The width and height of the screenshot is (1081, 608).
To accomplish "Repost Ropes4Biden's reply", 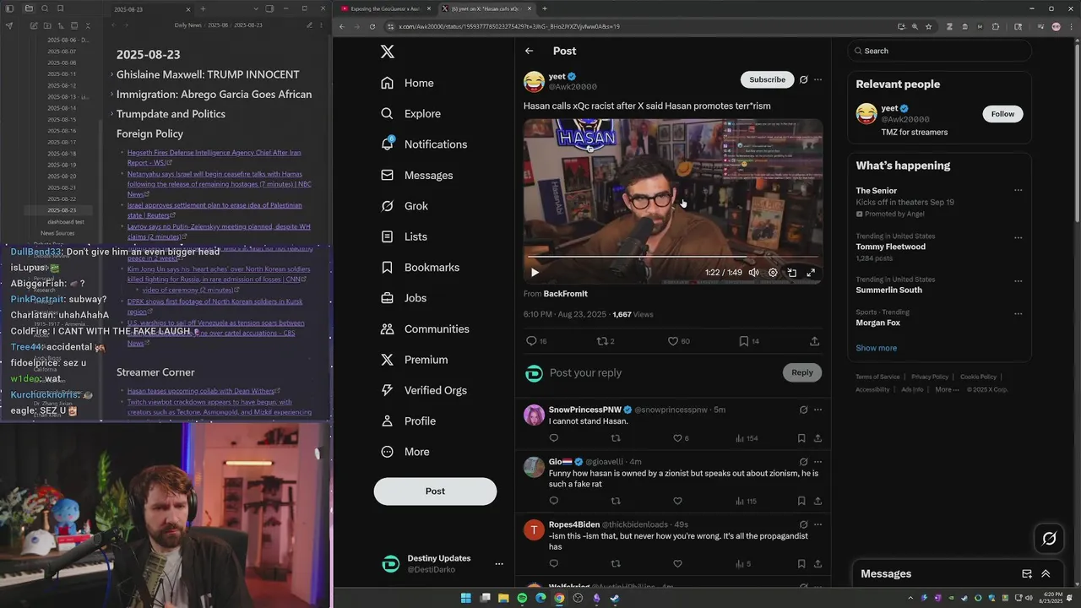I will 616,563.
